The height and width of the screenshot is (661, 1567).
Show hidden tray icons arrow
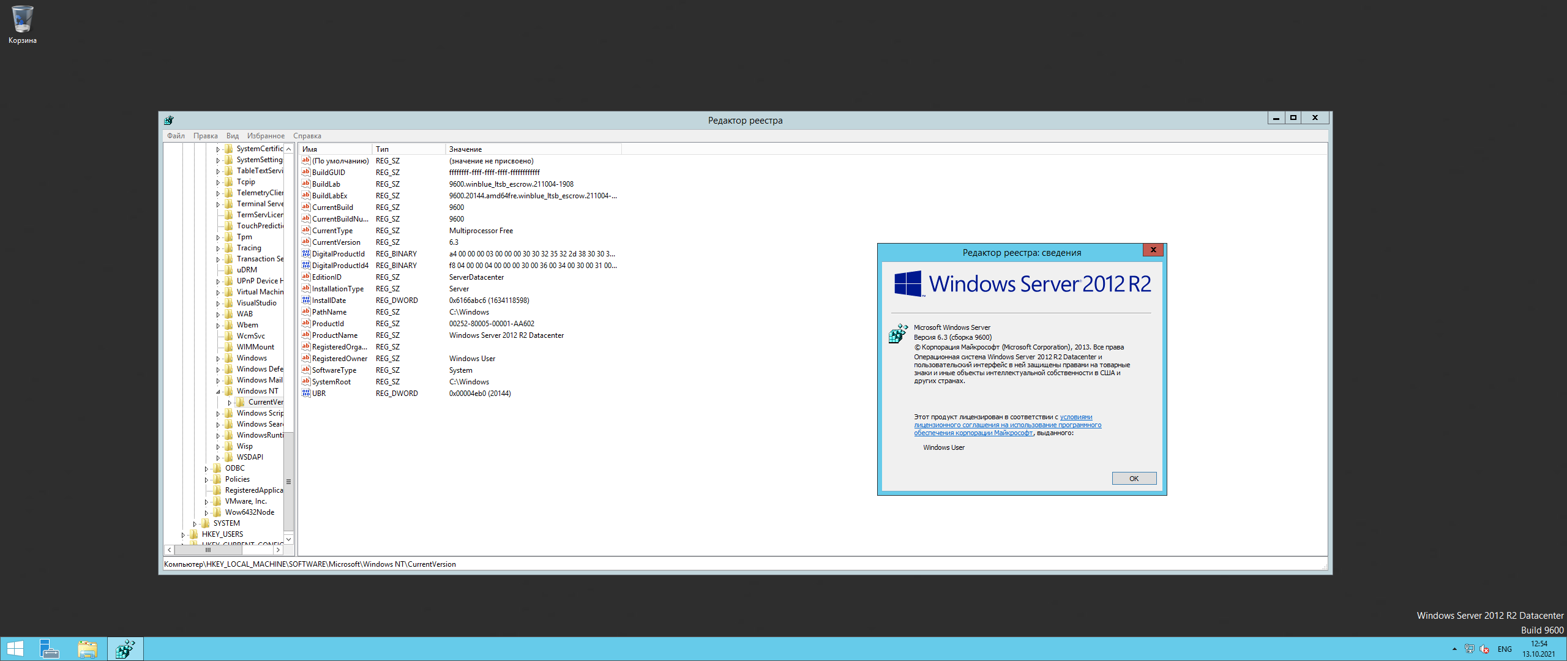pyautogui.click(x=1454, y=649)
